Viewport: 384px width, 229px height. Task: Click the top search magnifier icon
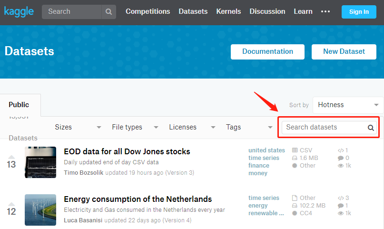(x=109, y=12)
